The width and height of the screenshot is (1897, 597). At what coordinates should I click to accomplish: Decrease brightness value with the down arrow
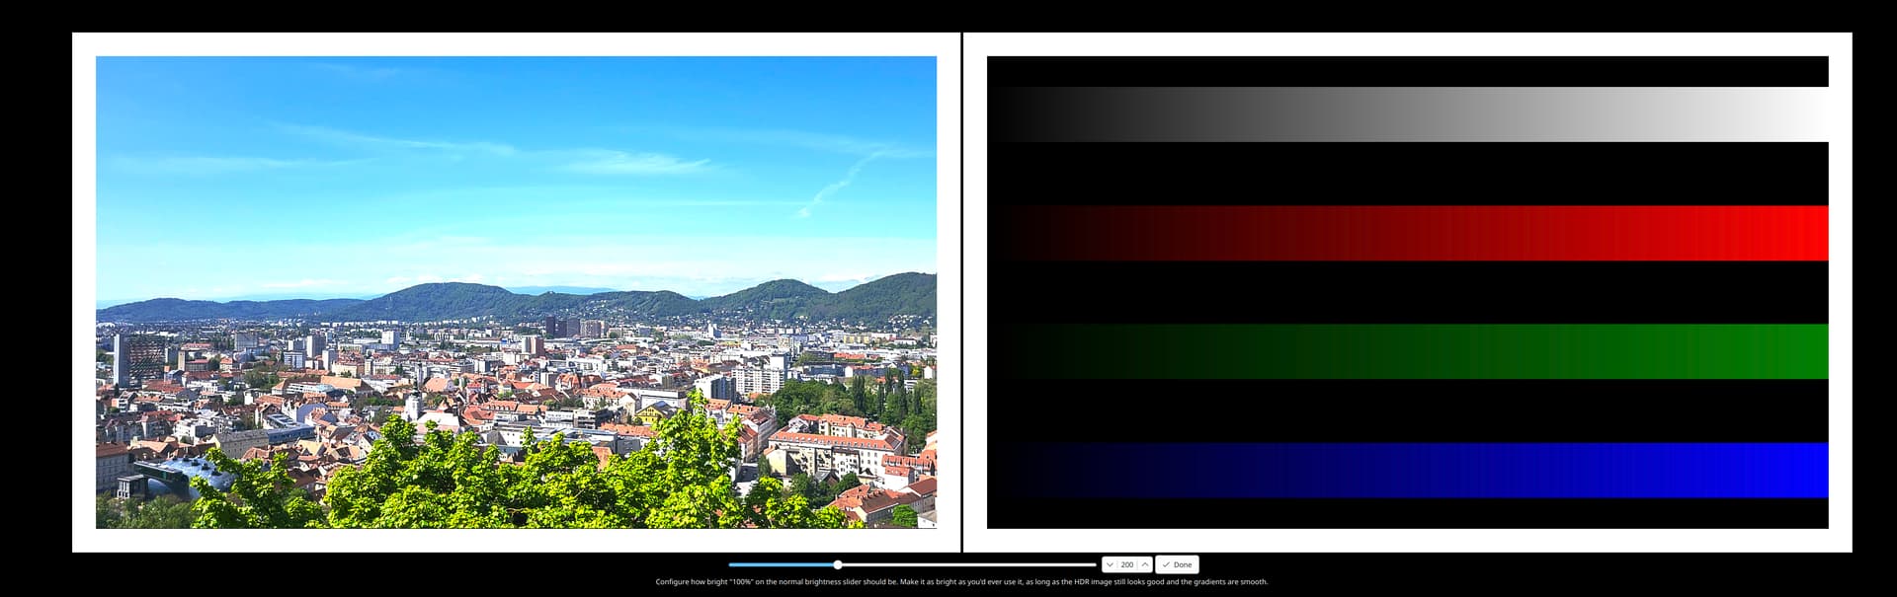[1110, 564]
